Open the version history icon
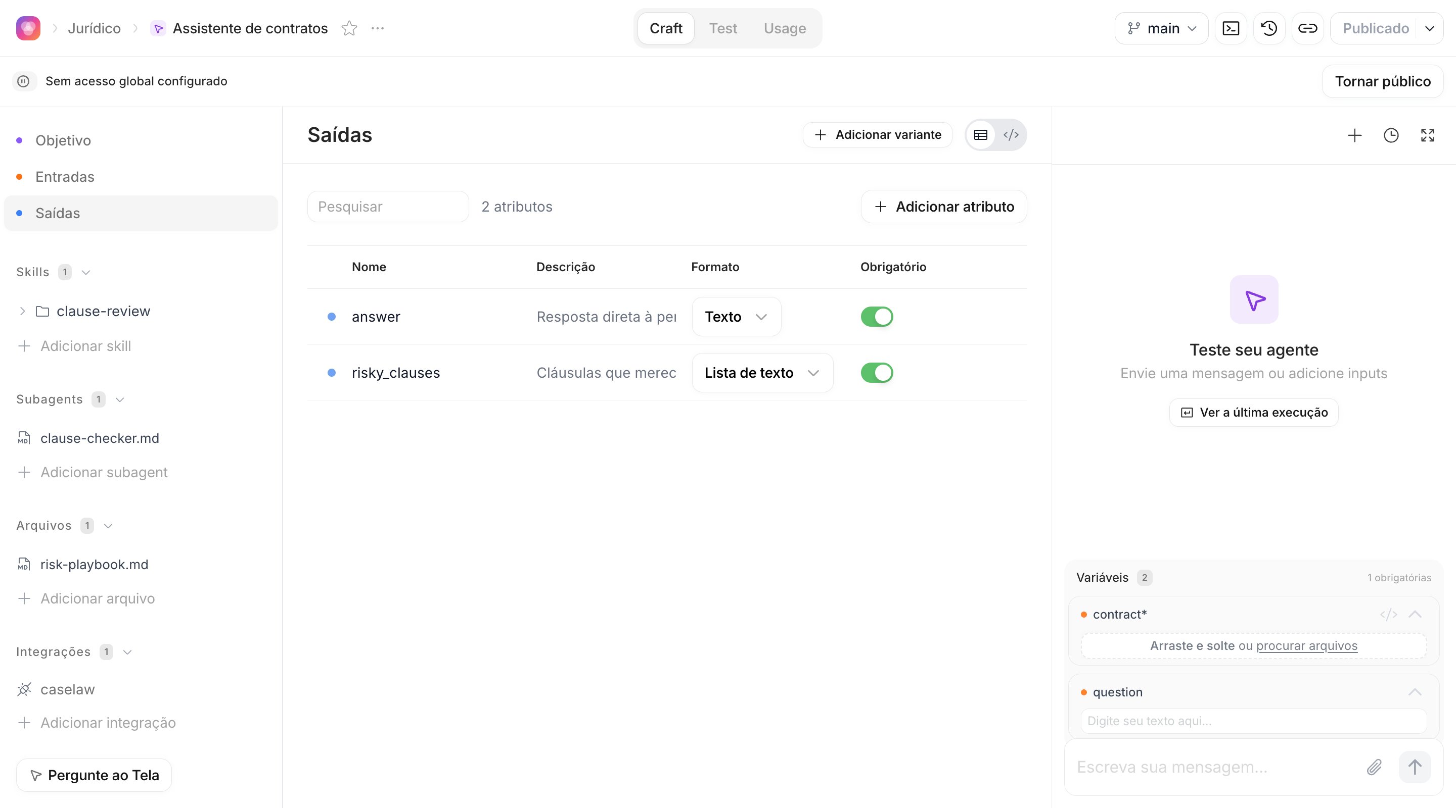Screen dimensions: 1456x808 coord(1269,28)
